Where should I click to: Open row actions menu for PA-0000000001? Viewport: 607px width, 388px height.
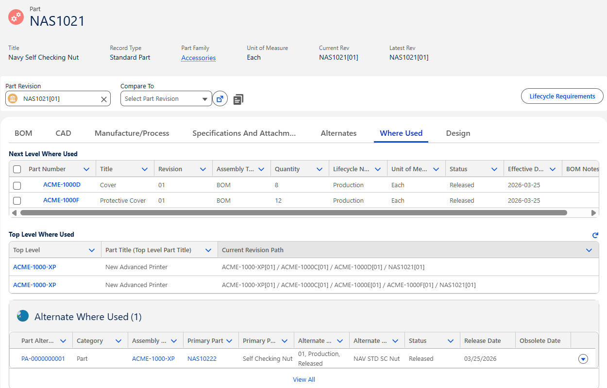583,359
